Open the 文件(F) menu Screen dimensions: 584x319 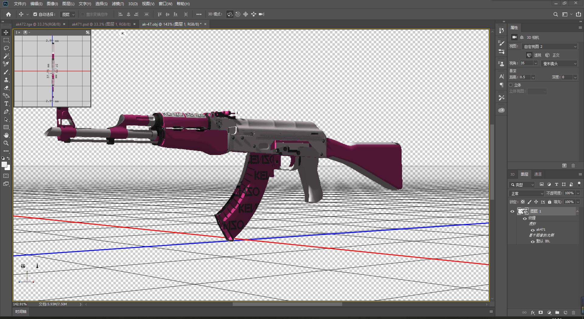pos(20,4)
